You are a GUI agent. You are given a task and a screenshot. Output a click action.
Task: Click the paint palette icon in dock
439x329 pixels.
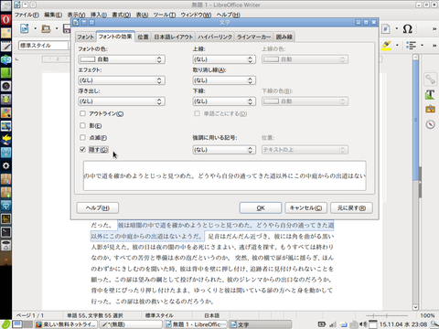tap(5, 112)
